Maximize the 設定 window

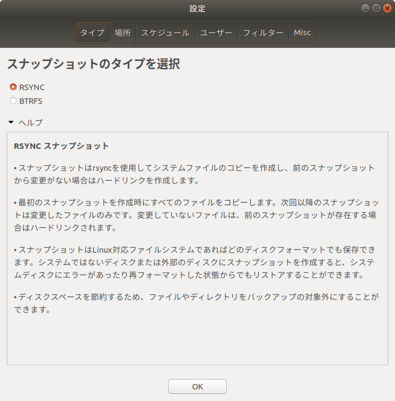coord(376,8)
